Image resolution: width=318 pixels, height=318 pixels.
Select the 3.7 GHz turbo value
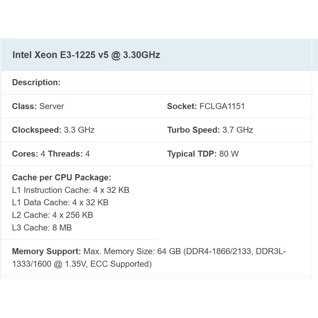pyautogui.click(x=238, y=130)
